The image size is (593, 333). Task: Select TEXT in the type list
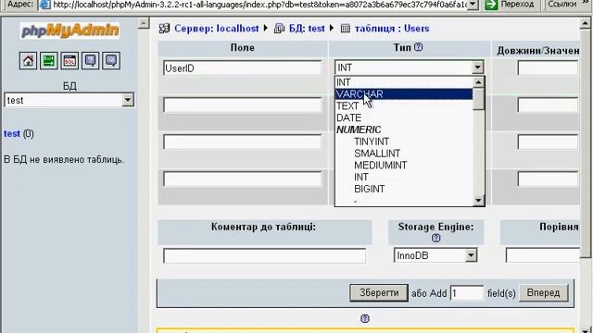[404, 106]
